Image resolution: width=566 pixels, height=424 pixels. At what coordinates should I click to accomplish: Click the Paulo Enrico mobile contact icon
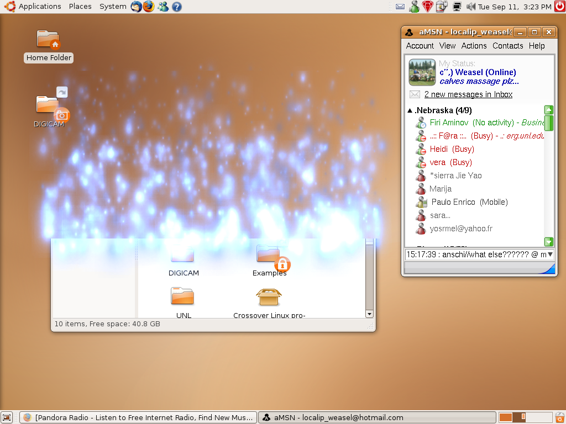click(422, 202)
